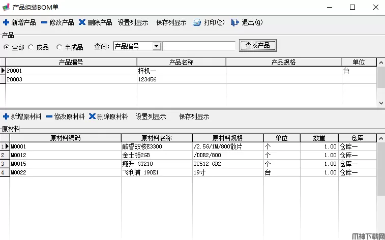Click row number 3 selector in materials table
385x240 pixels.
[5, 164]
